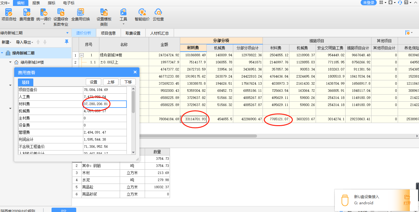The image size is (419, 212).
Task: Run the 云检查 cloud check tool
Action: [158, 15]
